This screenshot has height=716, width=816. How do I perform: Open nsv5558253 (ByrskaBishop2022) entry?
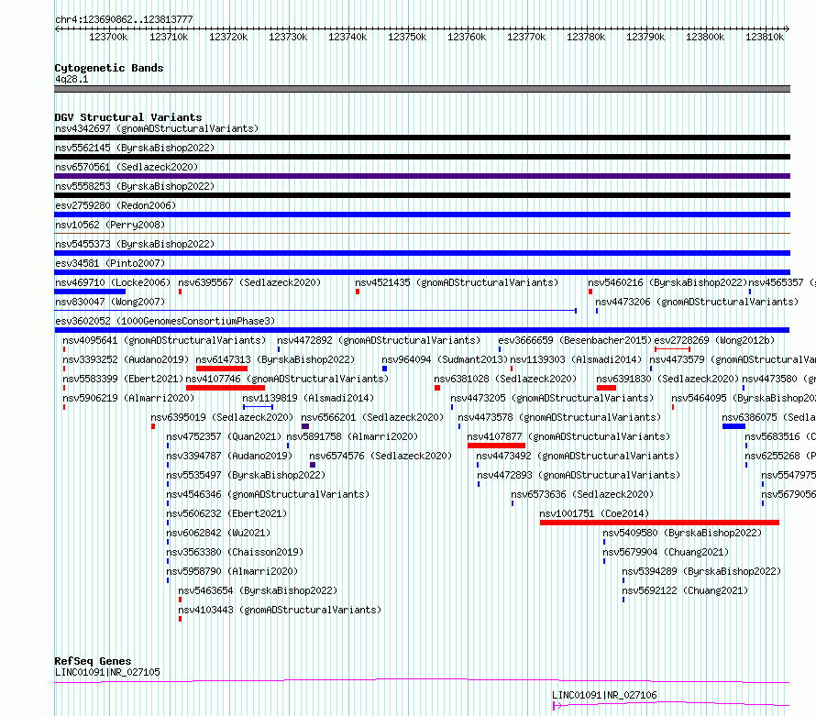(135, 186)
